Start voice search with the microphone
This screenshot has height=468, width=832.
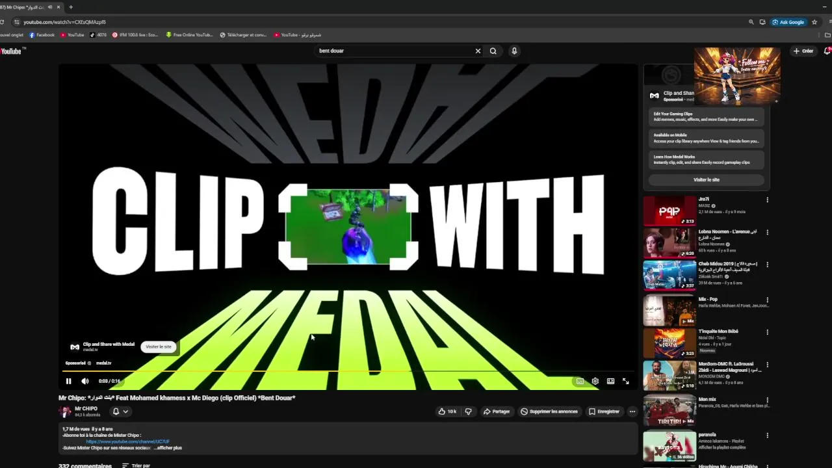pos(514,51)
